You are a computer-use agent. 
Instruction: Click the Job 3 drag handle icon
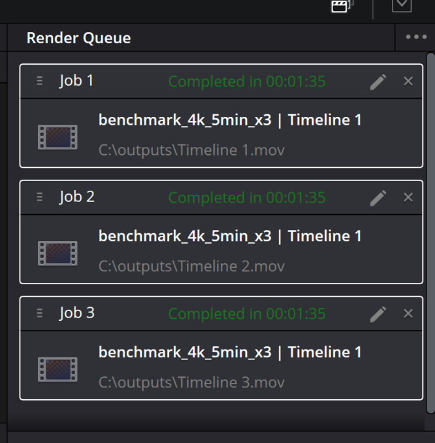(40, 313)
